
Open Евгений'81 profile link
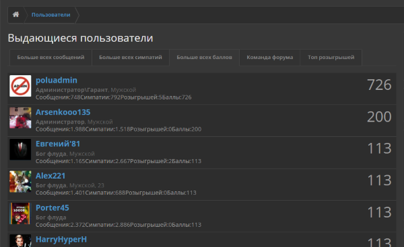58,144
